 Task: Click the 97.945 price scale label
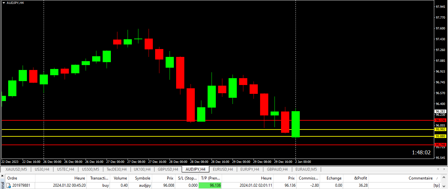(440, 7)
